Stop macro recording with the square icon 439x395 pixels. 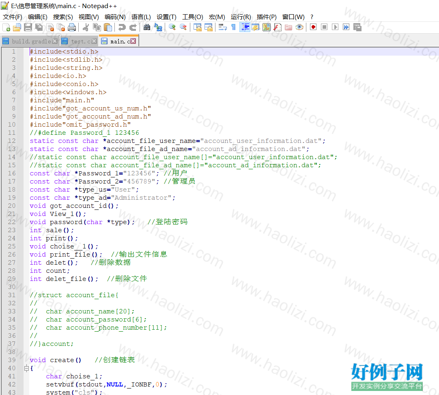click(x=324, y=27)
